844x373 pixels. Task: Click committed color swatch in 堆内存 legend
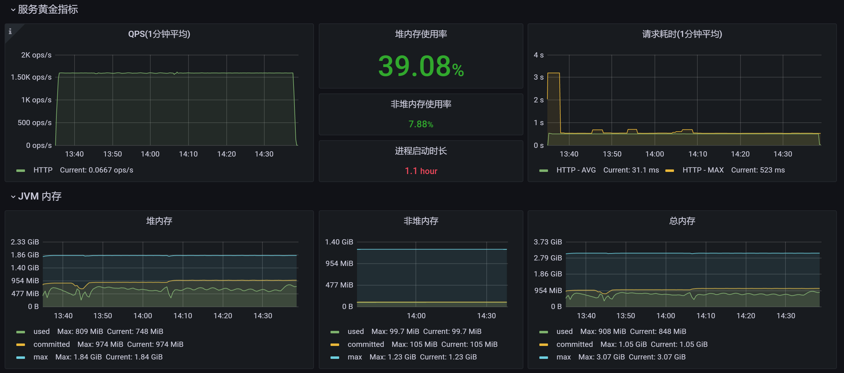coord(21,344)
